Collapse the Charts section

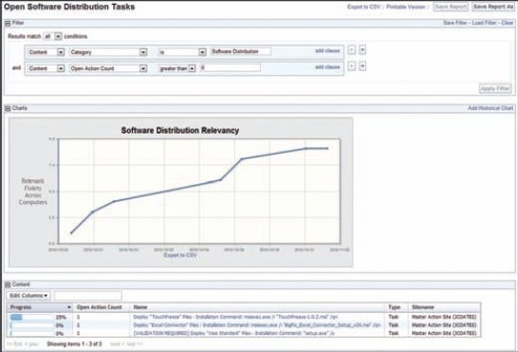(x=8, y=108)
